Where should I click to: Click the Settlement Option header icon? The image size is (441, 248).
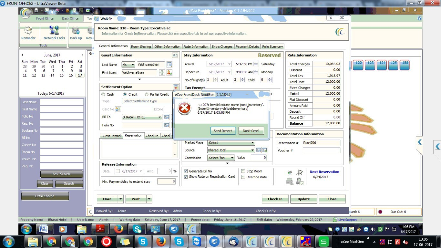coord(176,87)
